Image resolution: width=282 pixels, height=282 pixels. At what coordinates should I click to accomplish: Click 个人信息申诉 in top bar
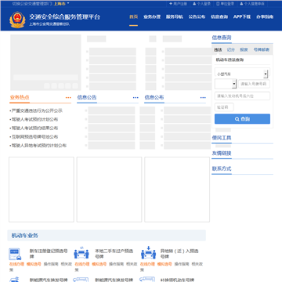252,4
